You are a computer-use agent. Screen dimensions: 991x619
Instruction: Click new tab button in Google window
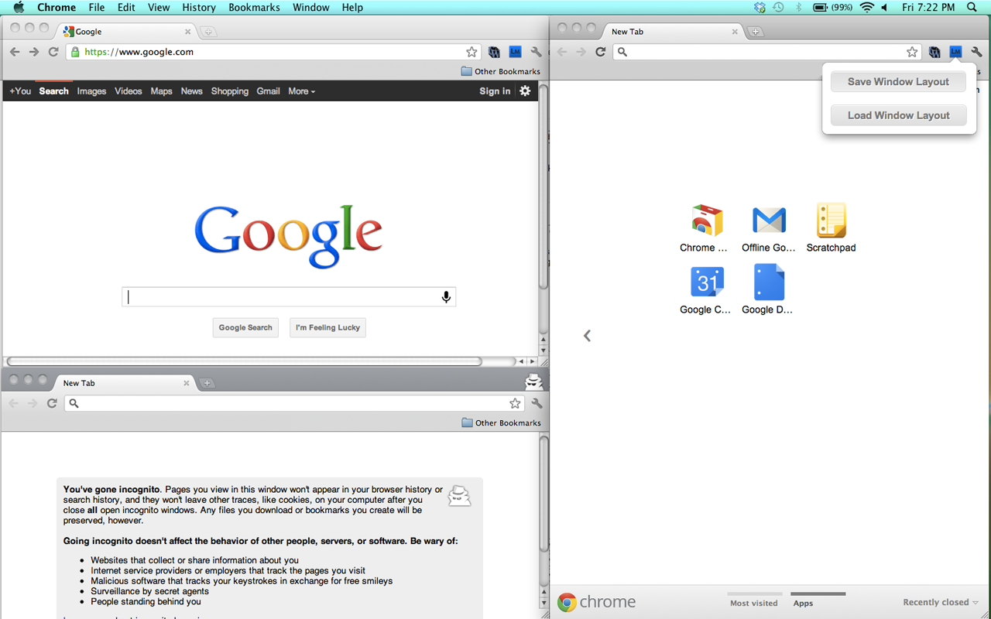tap(208, 32)
